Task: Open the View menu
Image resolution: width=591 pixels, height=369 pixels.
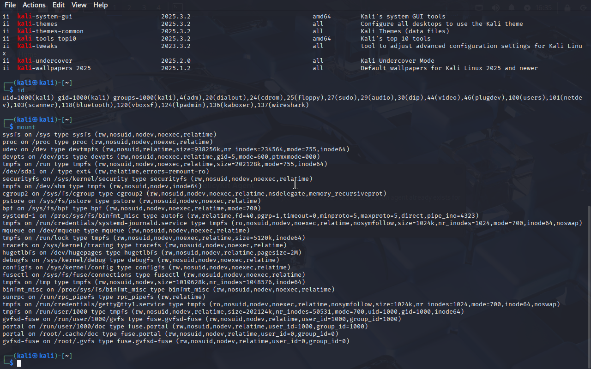Action: [x=79, y=5]
